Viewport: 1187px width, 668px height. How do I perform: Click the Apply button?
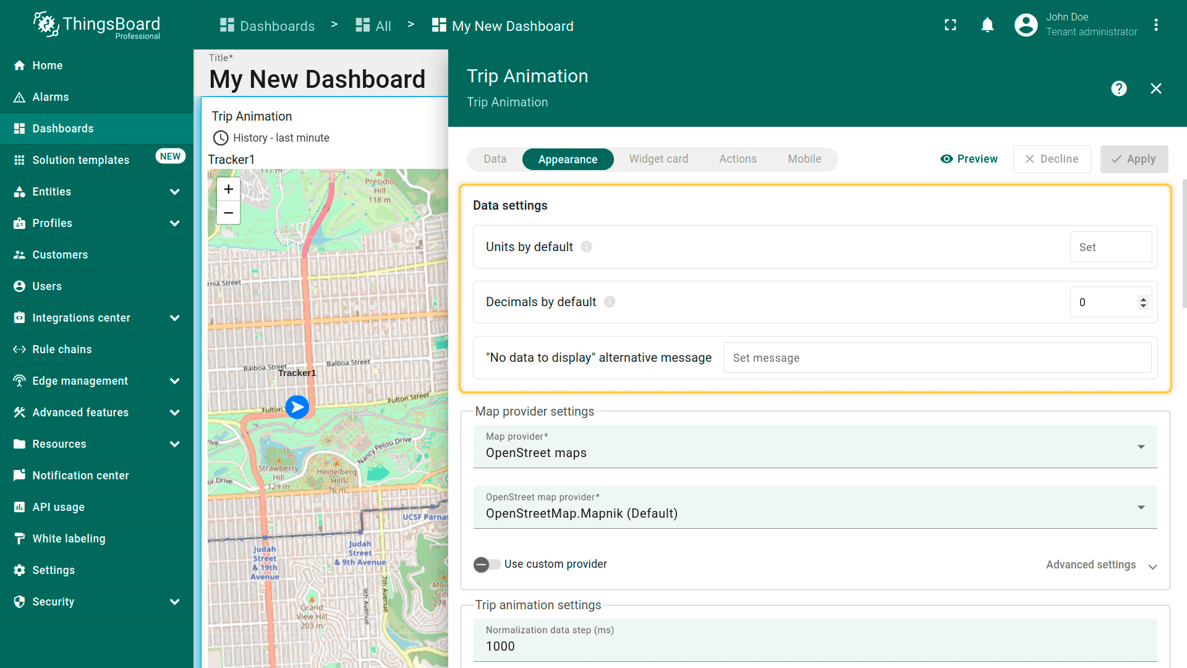pos(1134,159)
